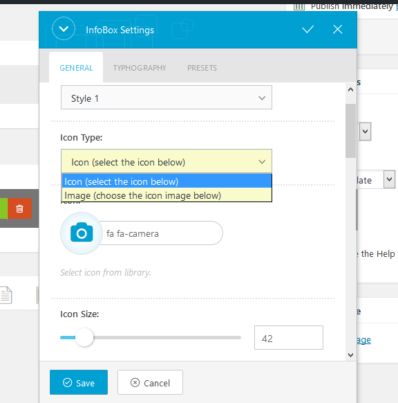Click the scrollbar down arrow in dialog
Screen dimensions: 398x403
click(x=350, y=355)
